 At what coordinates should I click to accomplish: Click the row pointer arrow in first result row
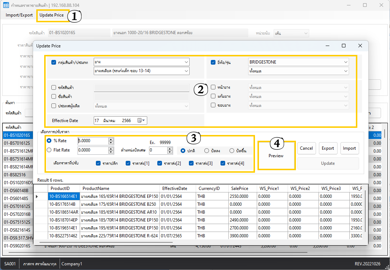coord(37,197)
